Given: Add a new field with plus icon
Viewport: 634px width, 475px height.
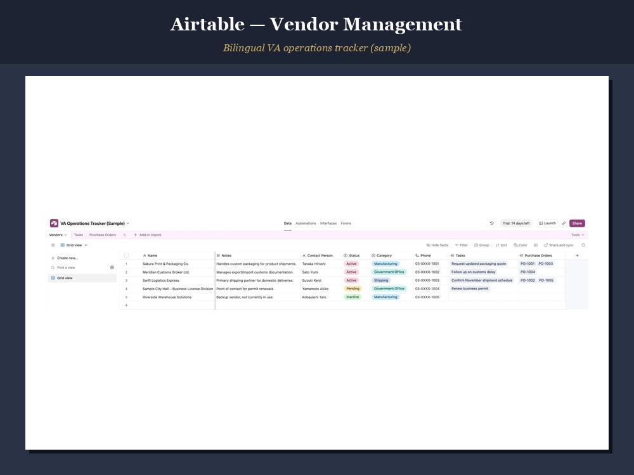Looking at the screenshot, I should click(x=577, y=255).
